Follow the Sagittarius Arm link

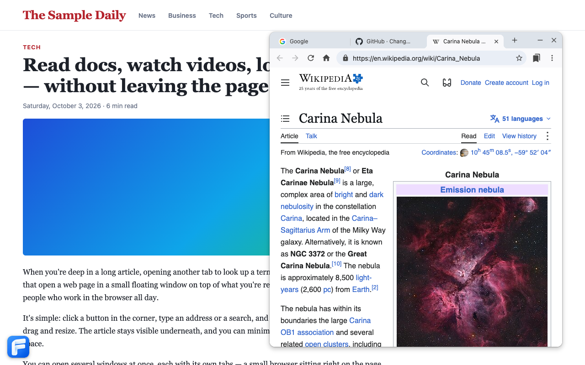pos(305,230)
